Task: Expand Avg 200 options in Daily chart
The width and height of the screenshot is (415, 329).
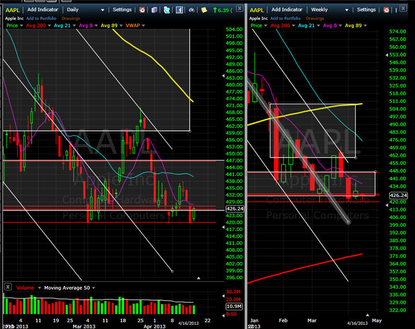Action: pos(49,26)
